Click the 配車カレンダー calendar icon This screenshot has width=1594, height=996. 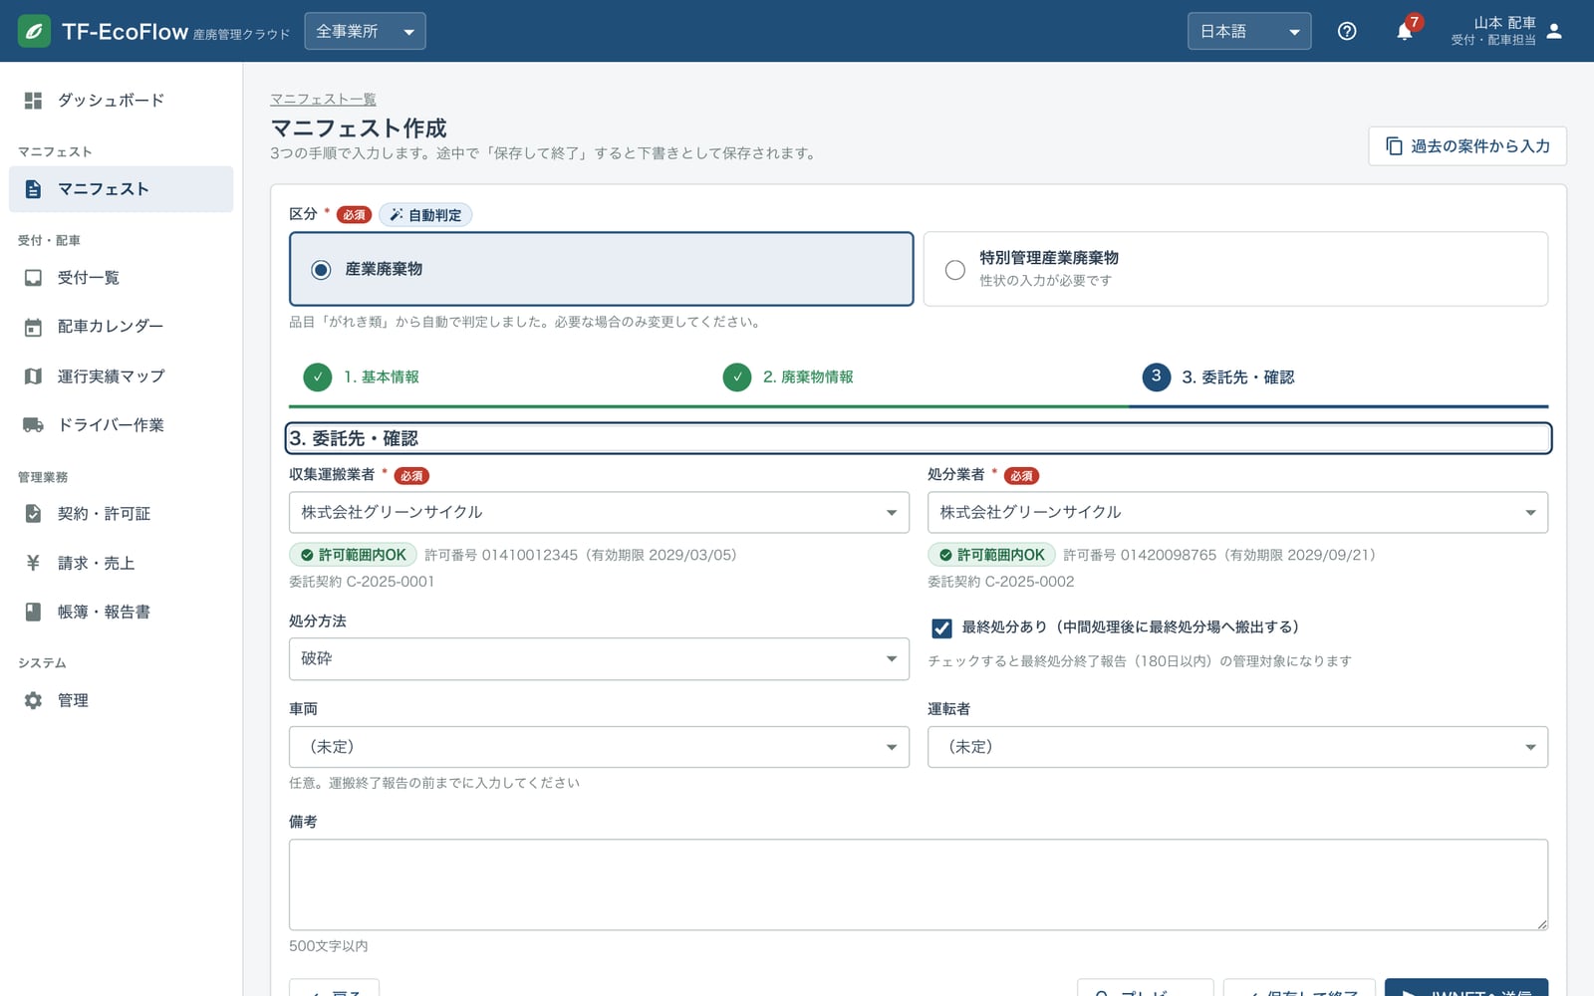coord(33,327)
